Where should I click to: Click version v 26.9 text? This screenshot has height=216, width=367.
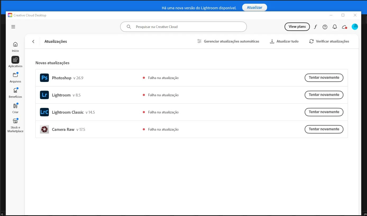pyautogui.click(x=78, y=78)
